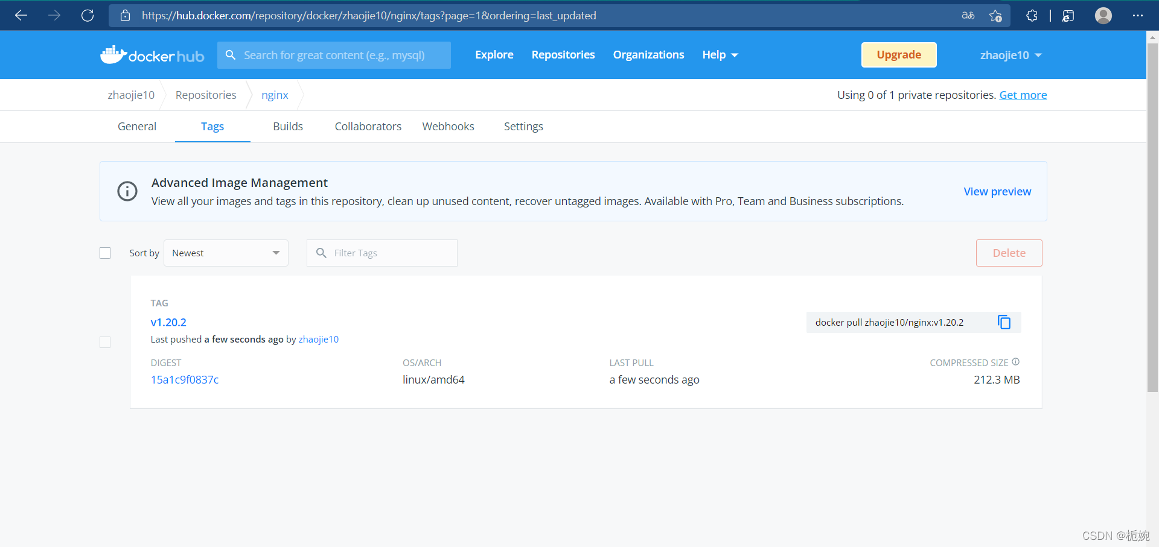Screen dimensions: 1159x547
Task: Check the v1.20.2 tag checkbox
Action: (x=105, y=342)
